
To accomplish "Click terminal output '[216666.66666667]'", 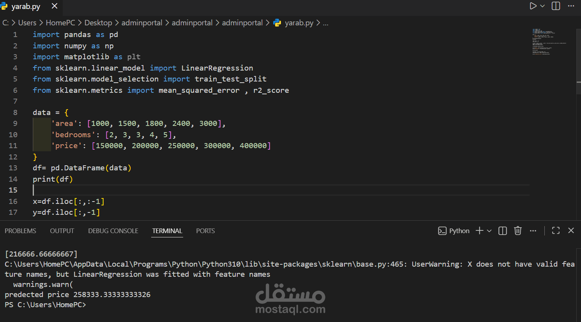I will [x=41, y=254].
